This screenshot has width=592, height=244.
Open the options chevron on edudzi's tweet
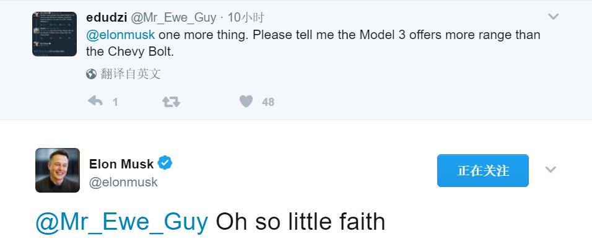(x=553, y=17)
